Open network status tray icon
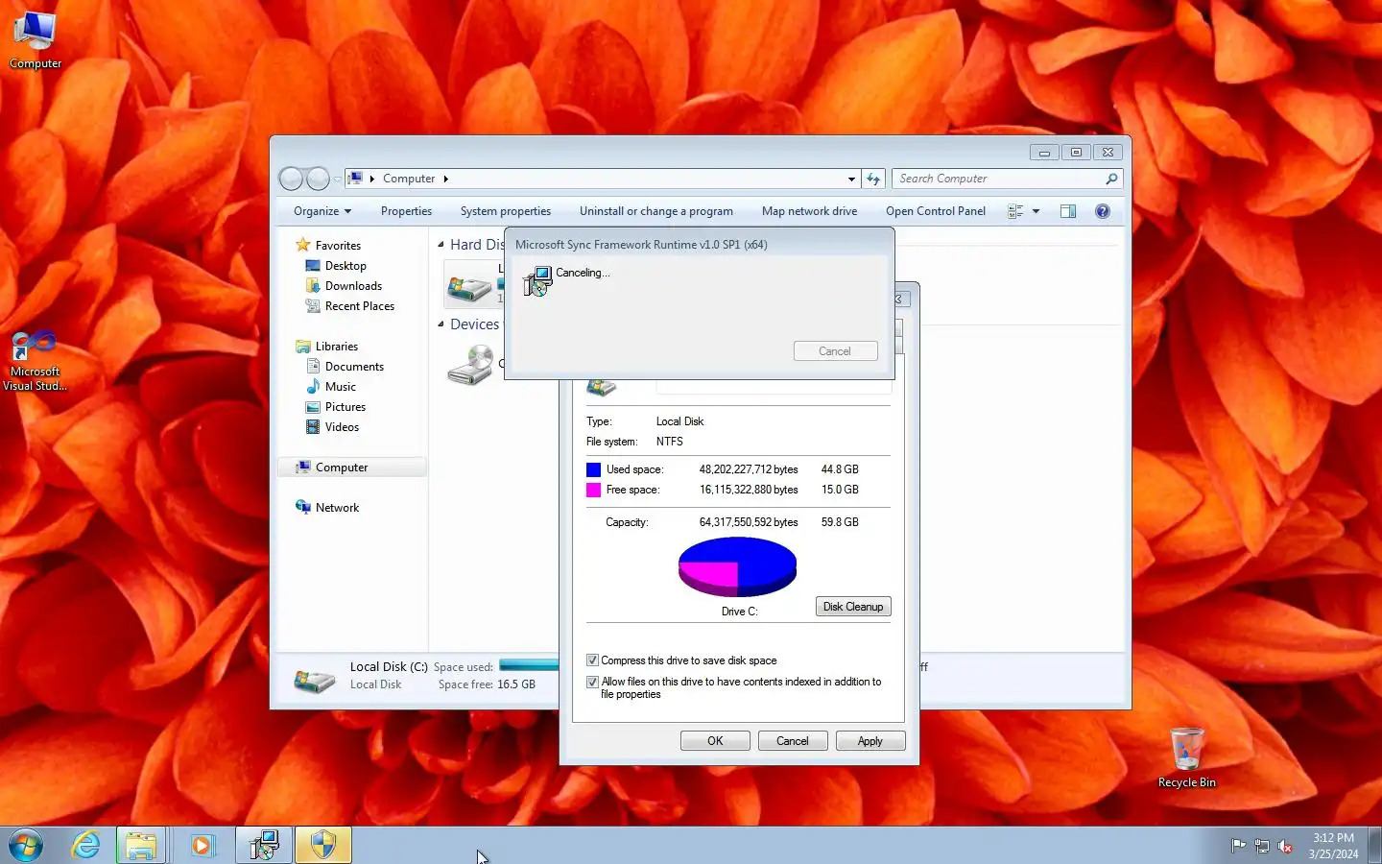The width and height of the screenshot is (1382, 864). click(1262, 846)
